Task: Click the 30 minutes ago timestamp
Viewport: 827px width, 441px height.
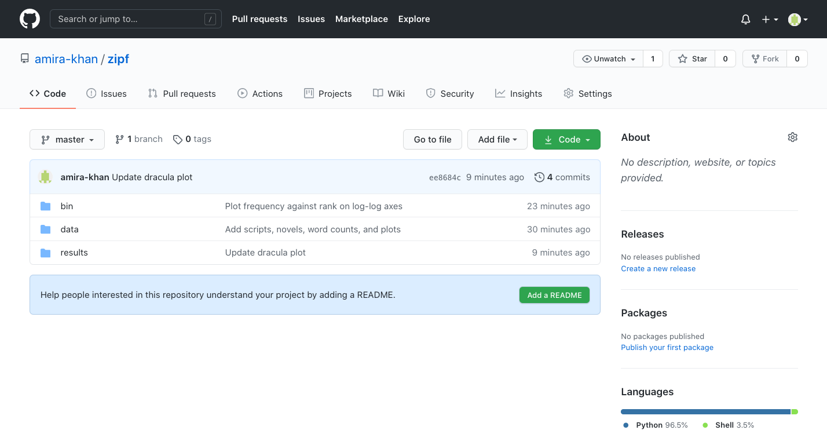Action: coord(558,229)
